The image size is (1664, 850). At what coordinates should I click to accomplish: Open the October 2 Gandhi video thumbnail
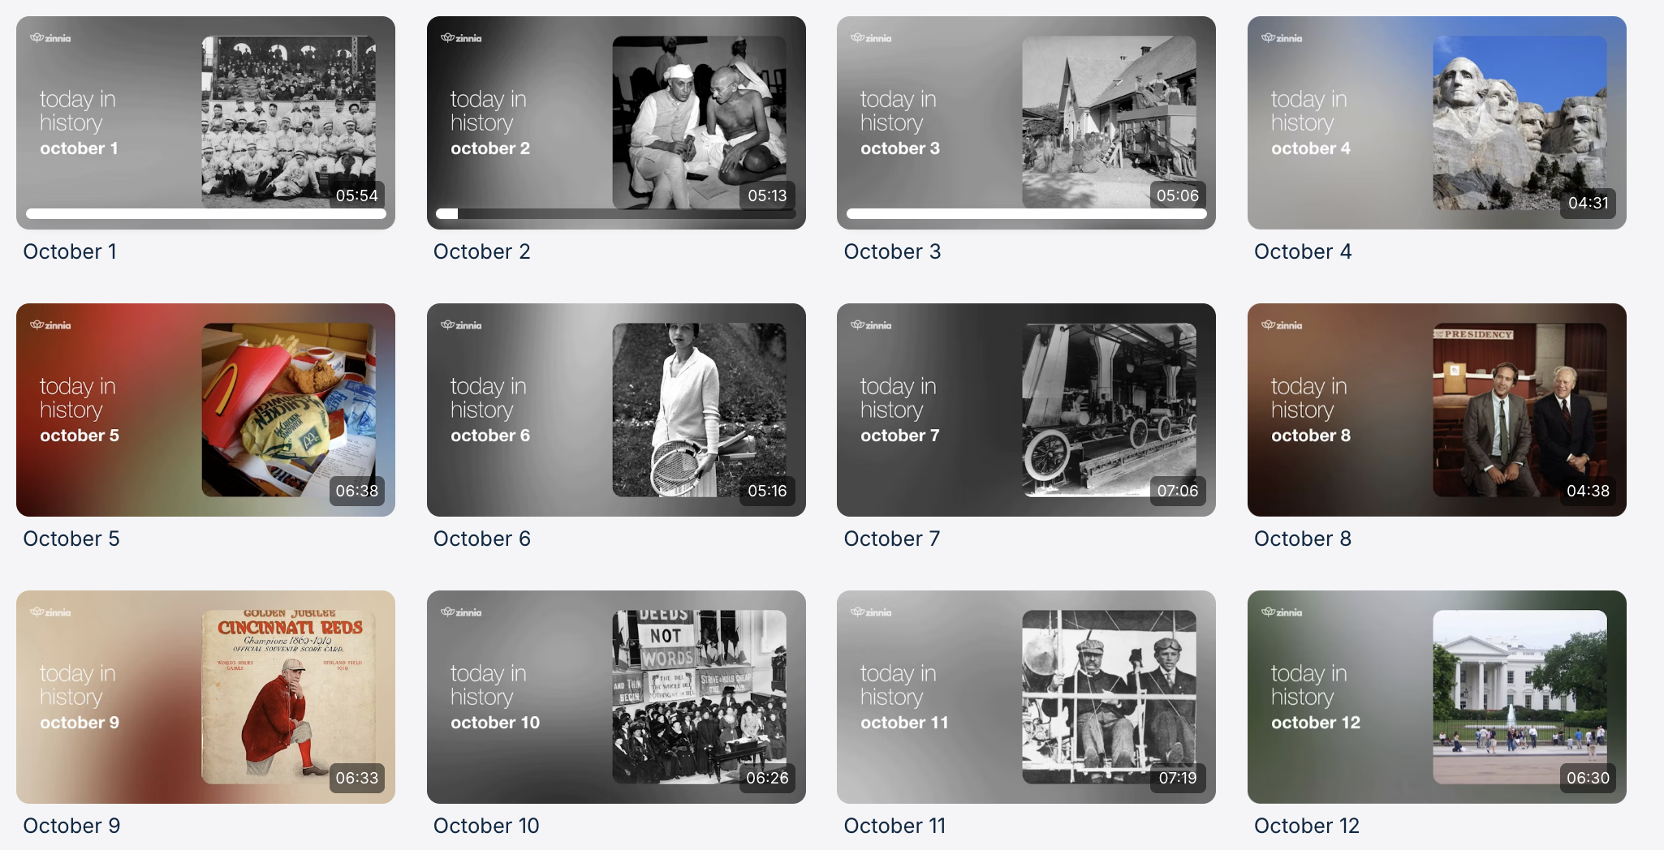click(616, 122)
